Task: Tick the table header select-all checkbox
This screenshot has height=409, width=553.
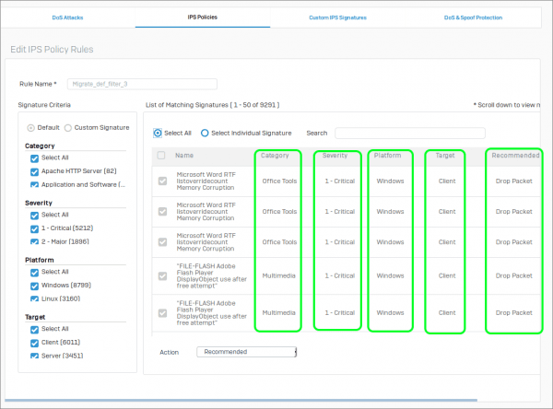Action: point(161,155)
